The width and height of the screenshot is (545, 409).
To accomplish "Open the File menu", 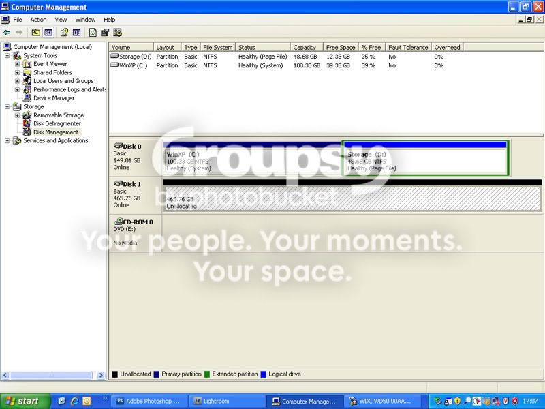I will point(18,20).
